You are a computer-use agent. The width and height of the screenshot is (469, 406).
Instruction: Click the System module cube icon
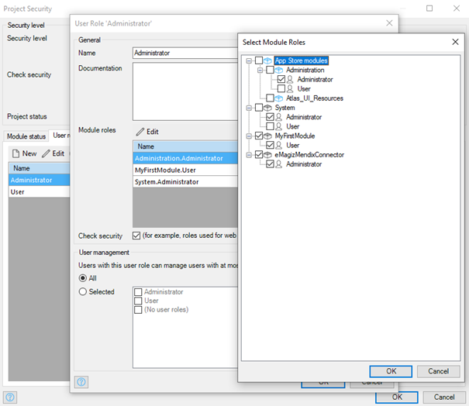pos(267,108)
